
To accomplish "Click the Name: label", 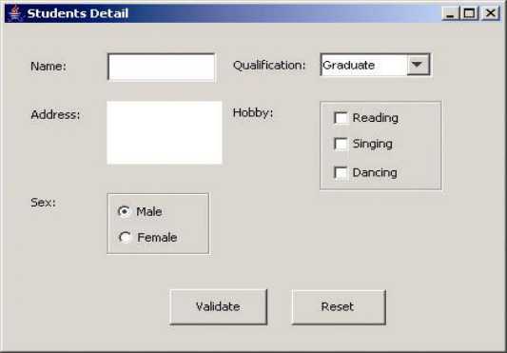I will pyautogui.click(x=49, y=67).
